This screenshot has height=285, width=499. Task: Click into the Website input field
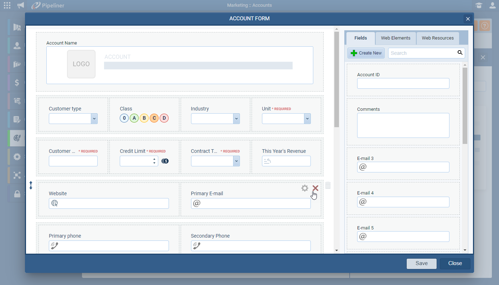(113, 203)
